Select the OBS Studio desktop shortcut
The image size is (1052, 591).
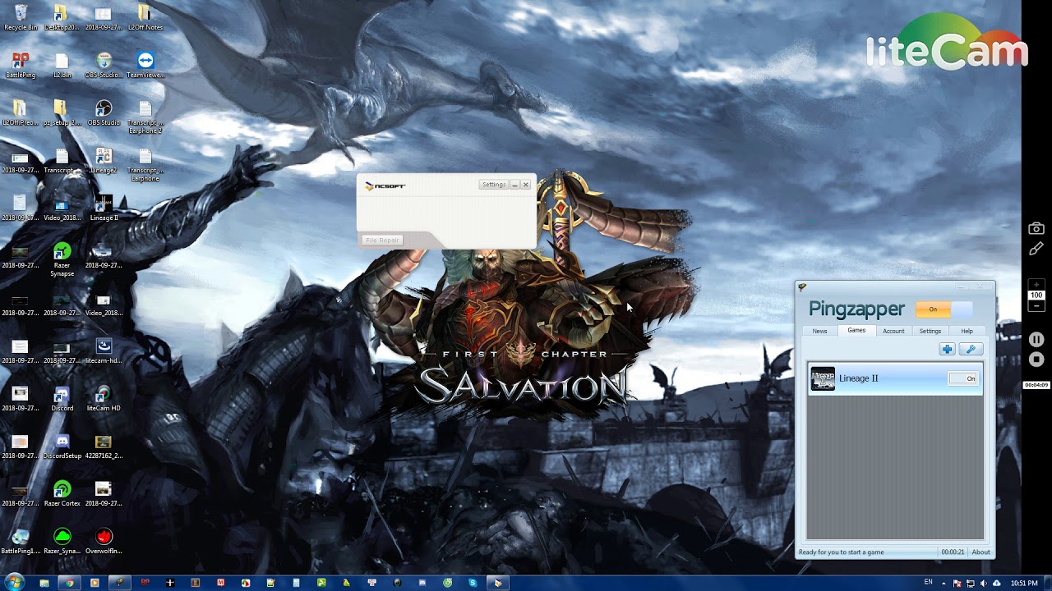[104, 113]
